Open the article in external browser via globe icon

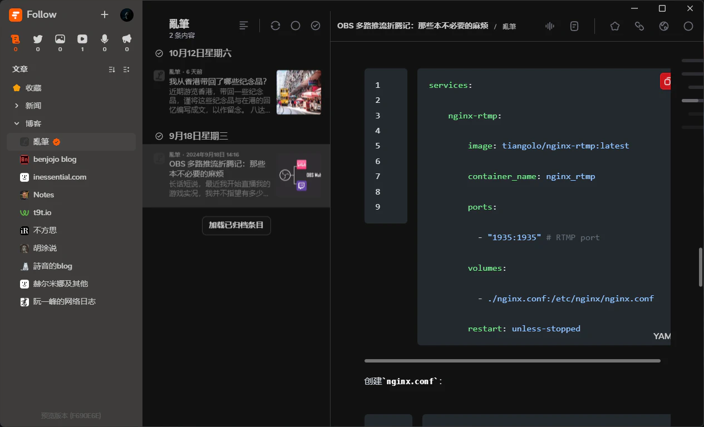coord(663,26)
